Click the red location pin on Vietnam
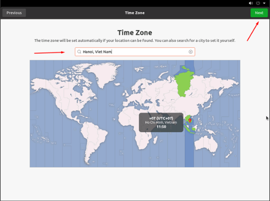The width and height of the screenshot is (270, 201). pyautogui.click(x=190, y=120)
